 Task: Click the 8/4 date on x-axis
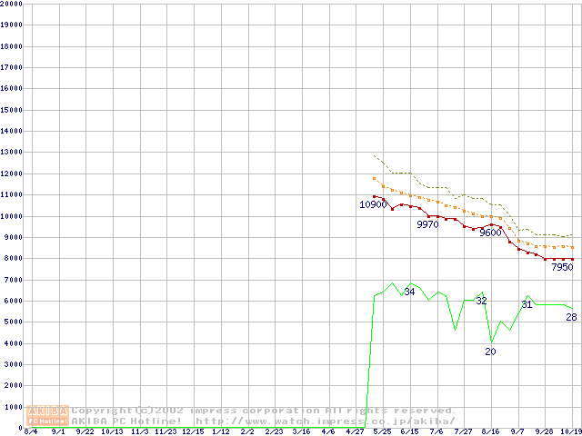pos(31,432)
